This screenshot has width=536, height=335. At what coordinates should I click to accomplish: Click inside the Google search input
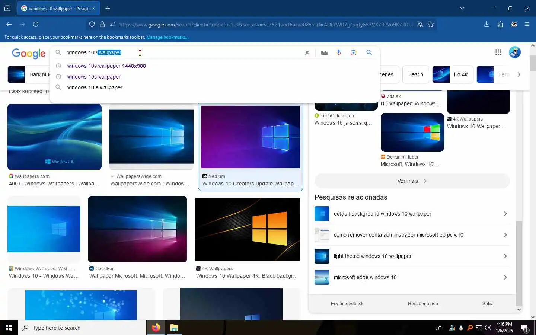coord(182,52)
